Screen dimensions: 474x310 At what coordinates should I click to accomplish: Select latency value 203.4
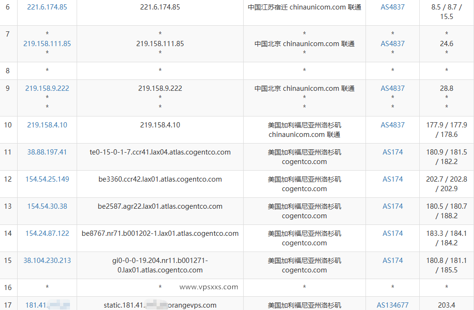446,305
